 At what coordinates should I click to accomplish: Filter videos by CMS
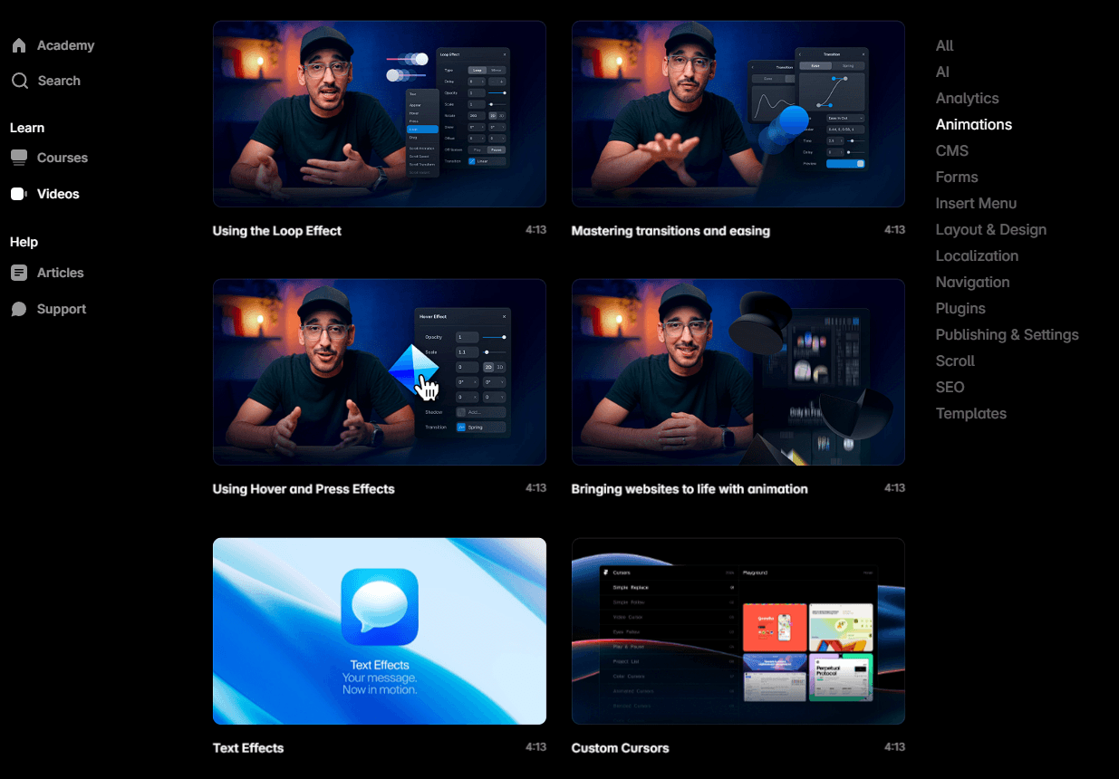point(952,150)
